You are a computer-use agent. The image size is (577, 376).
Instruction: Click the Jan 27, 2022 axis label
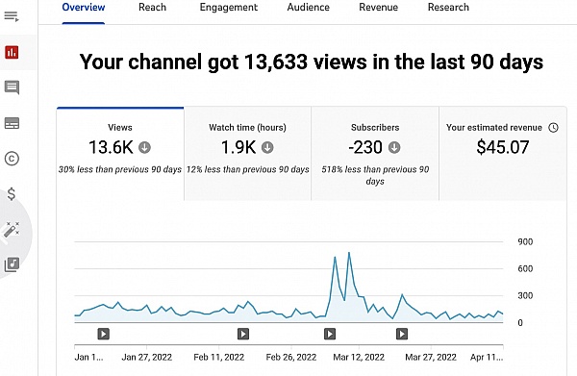coord(147,357)
